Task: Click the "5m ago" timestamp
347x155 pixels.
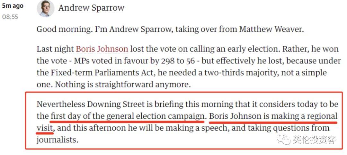Action: pyautogui.click(x=13, y=6)
